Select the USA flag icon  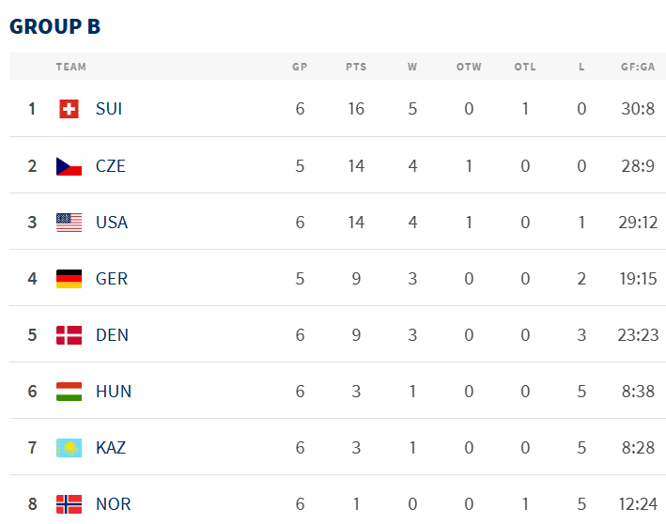[69, 223]
